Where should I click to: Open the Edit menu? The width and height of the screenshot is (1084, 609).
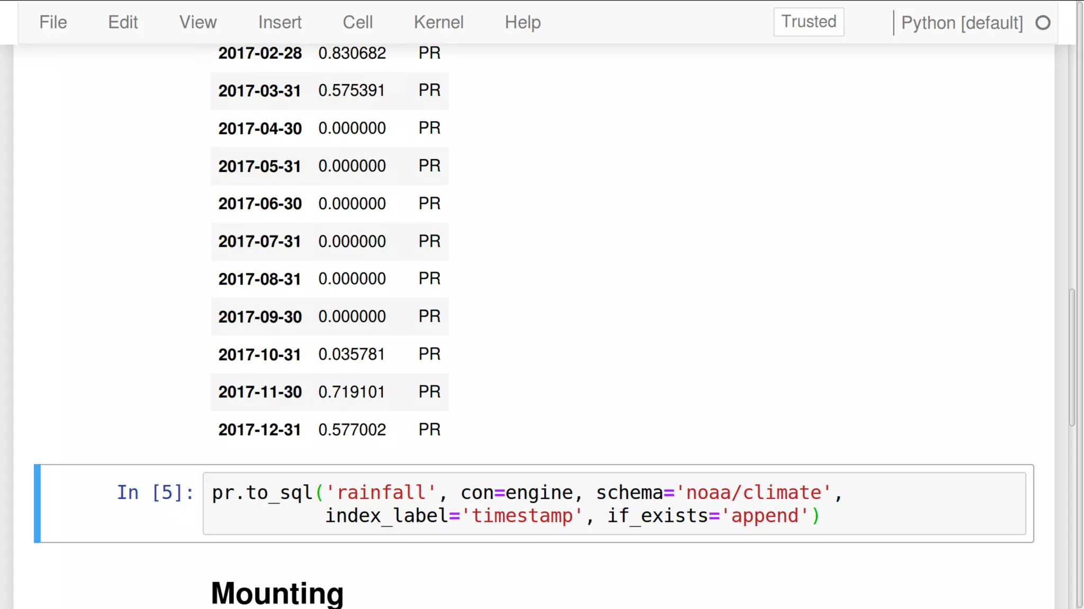123,22
